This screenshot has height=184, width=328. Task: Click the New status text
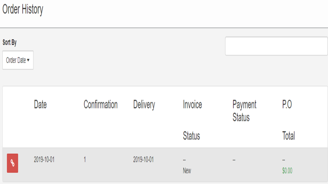tap(187, 171)
